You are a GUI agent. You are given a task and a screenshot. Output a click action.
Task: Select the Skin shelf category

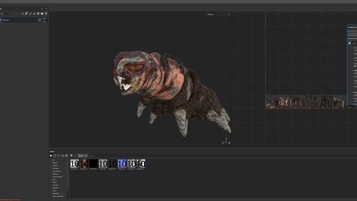pos(54,179)
